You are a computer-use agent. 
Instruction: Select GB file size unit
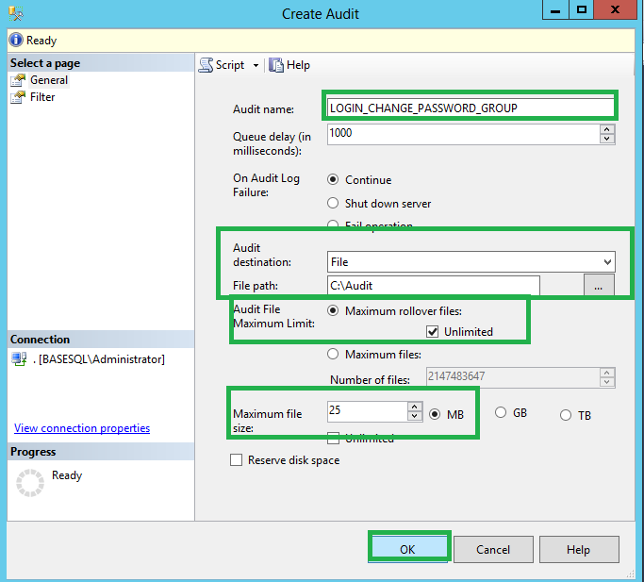coord(501,412)
